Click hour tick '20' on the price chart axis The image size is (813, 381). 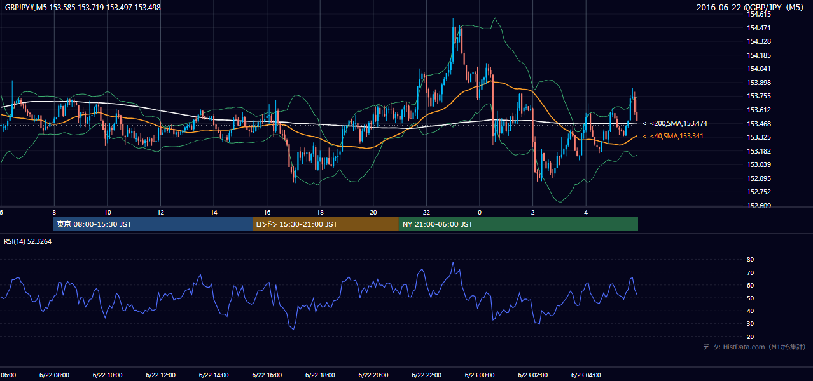tap(373, 213)
